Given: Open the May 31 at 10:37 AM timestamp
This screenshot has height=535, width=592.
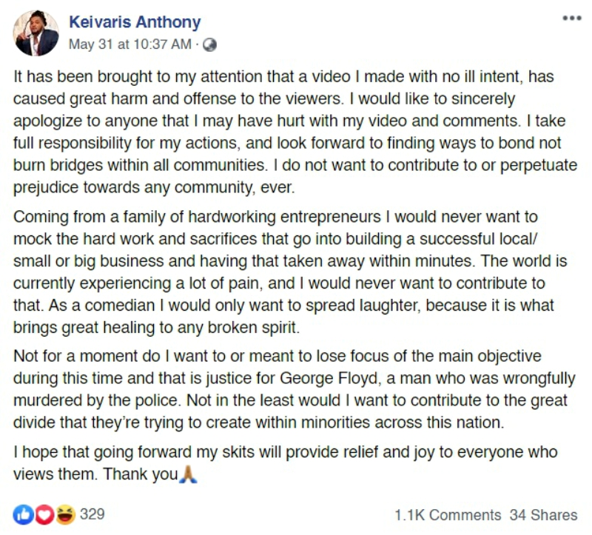Looking at the screenshot, I should point(130,44).
